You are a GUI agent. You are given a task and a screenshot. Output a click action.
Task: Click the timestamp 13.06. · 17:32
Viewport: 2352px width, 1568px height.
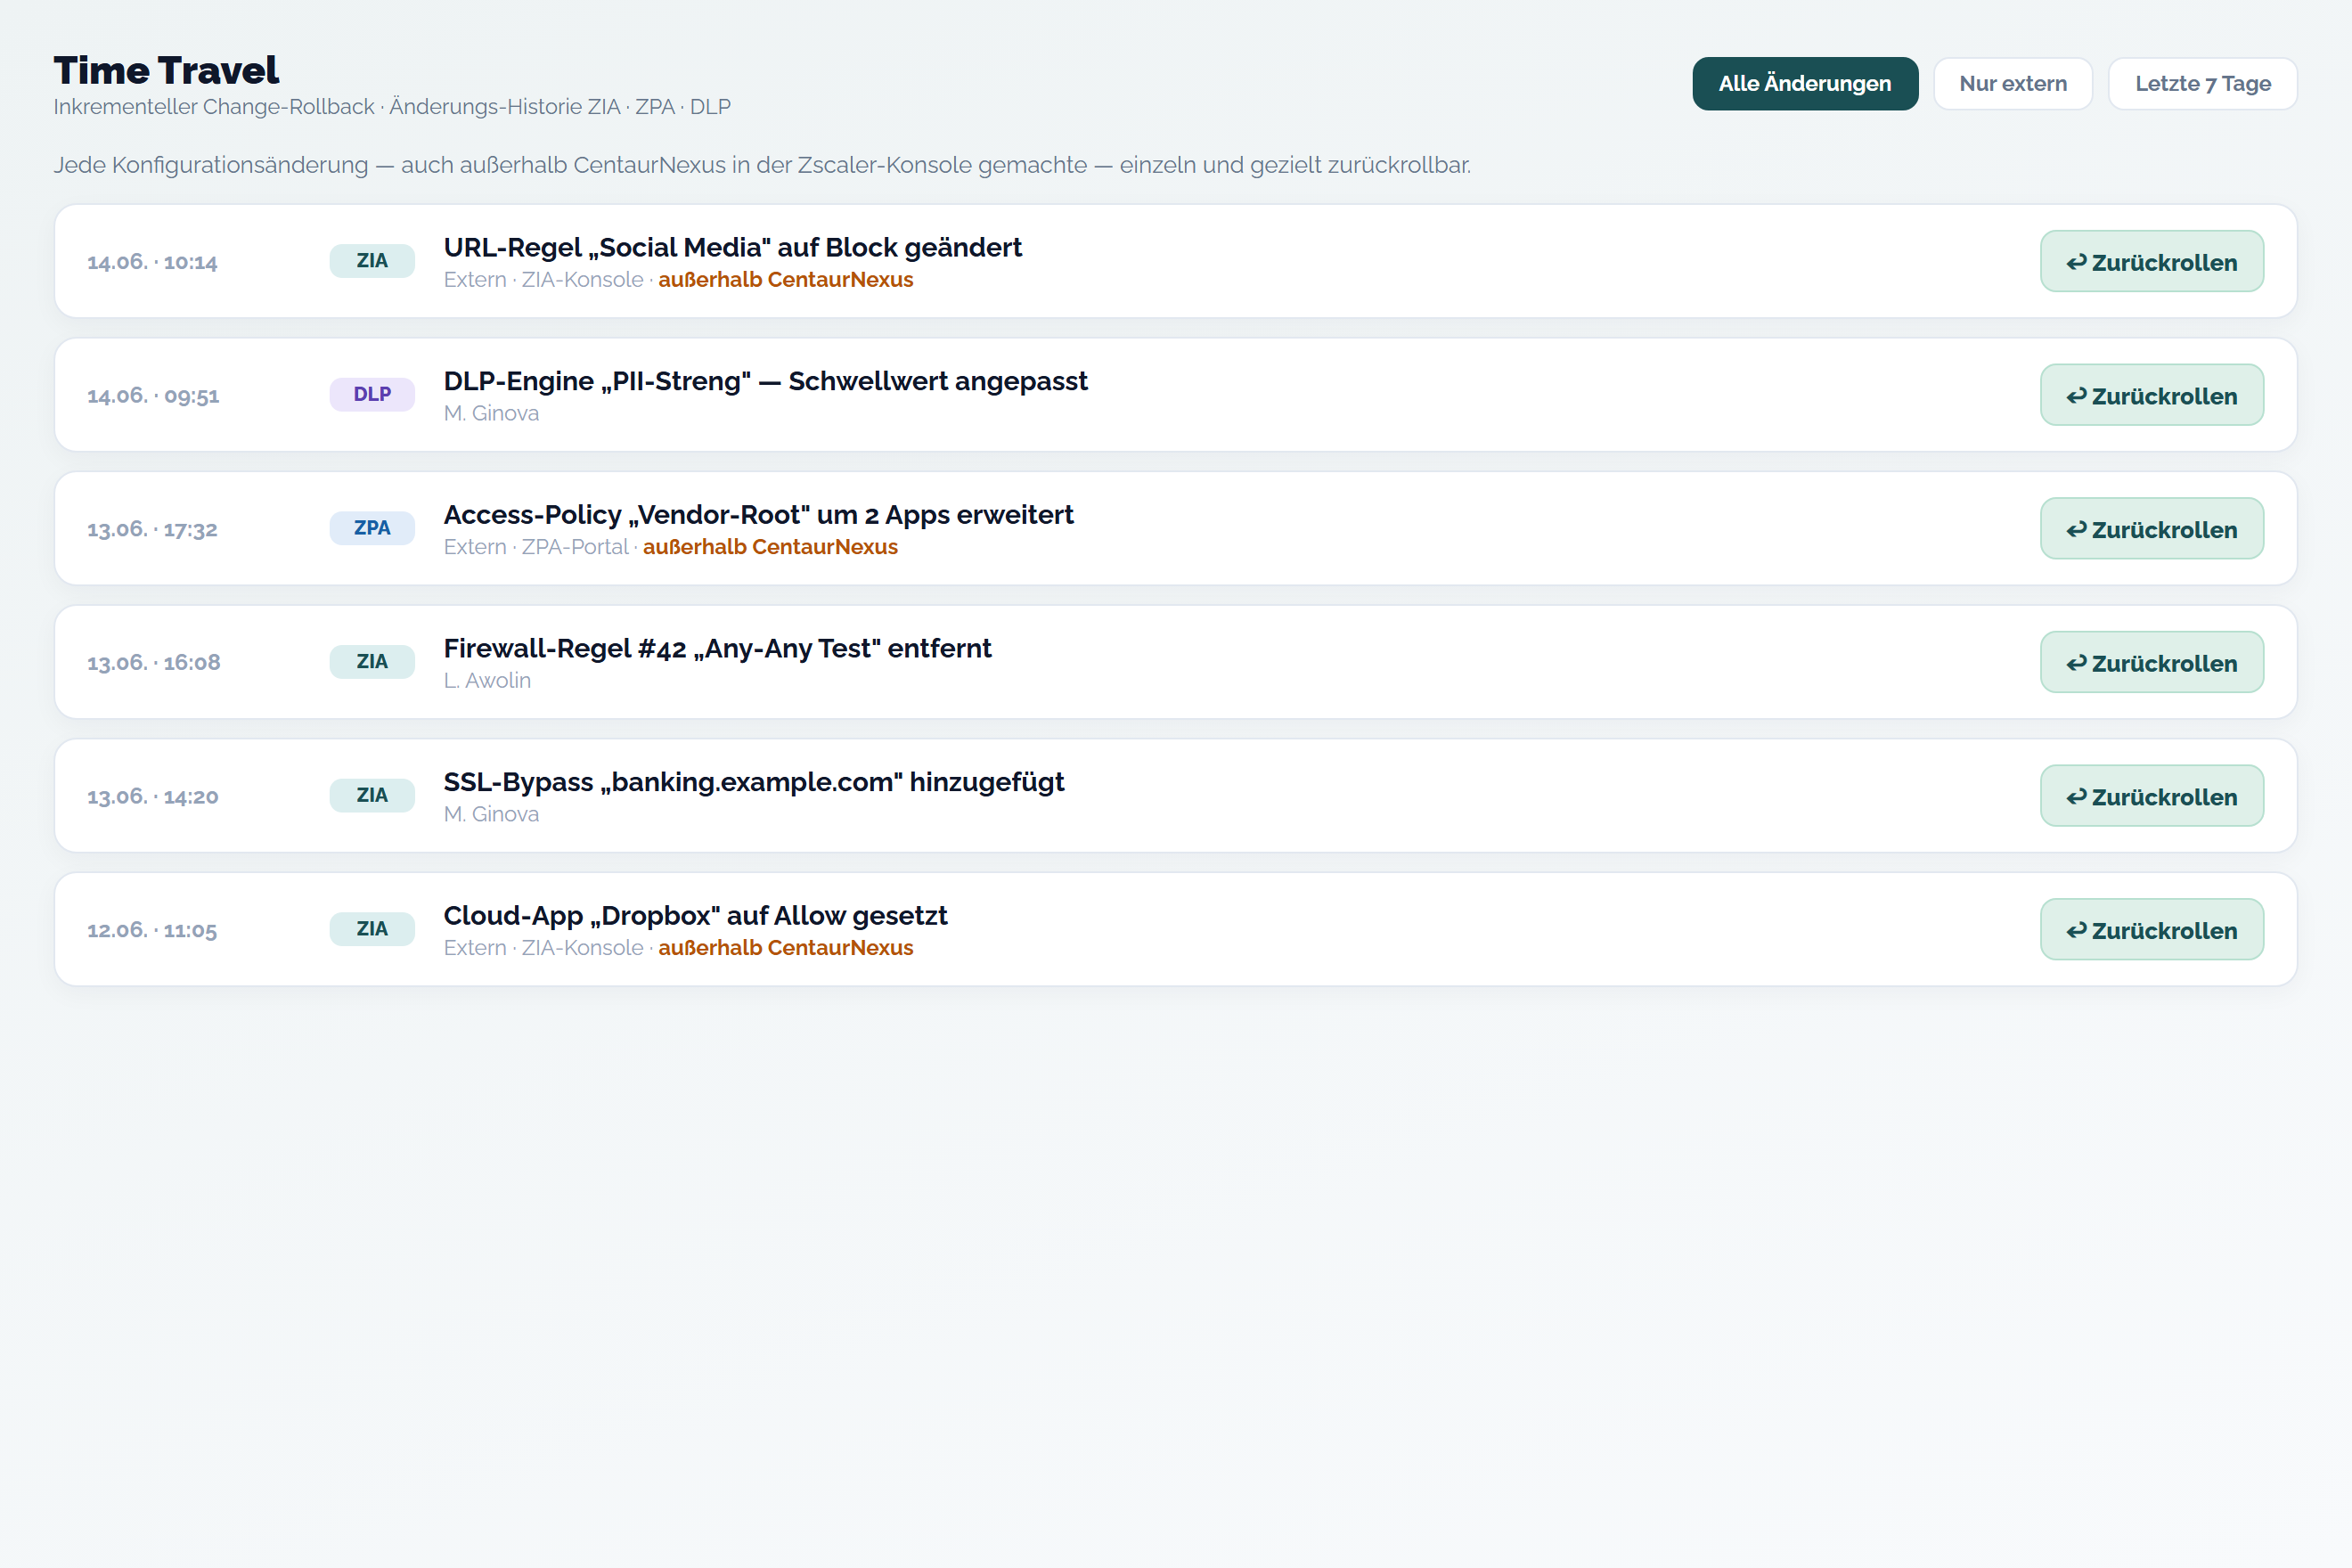point(152,529)
